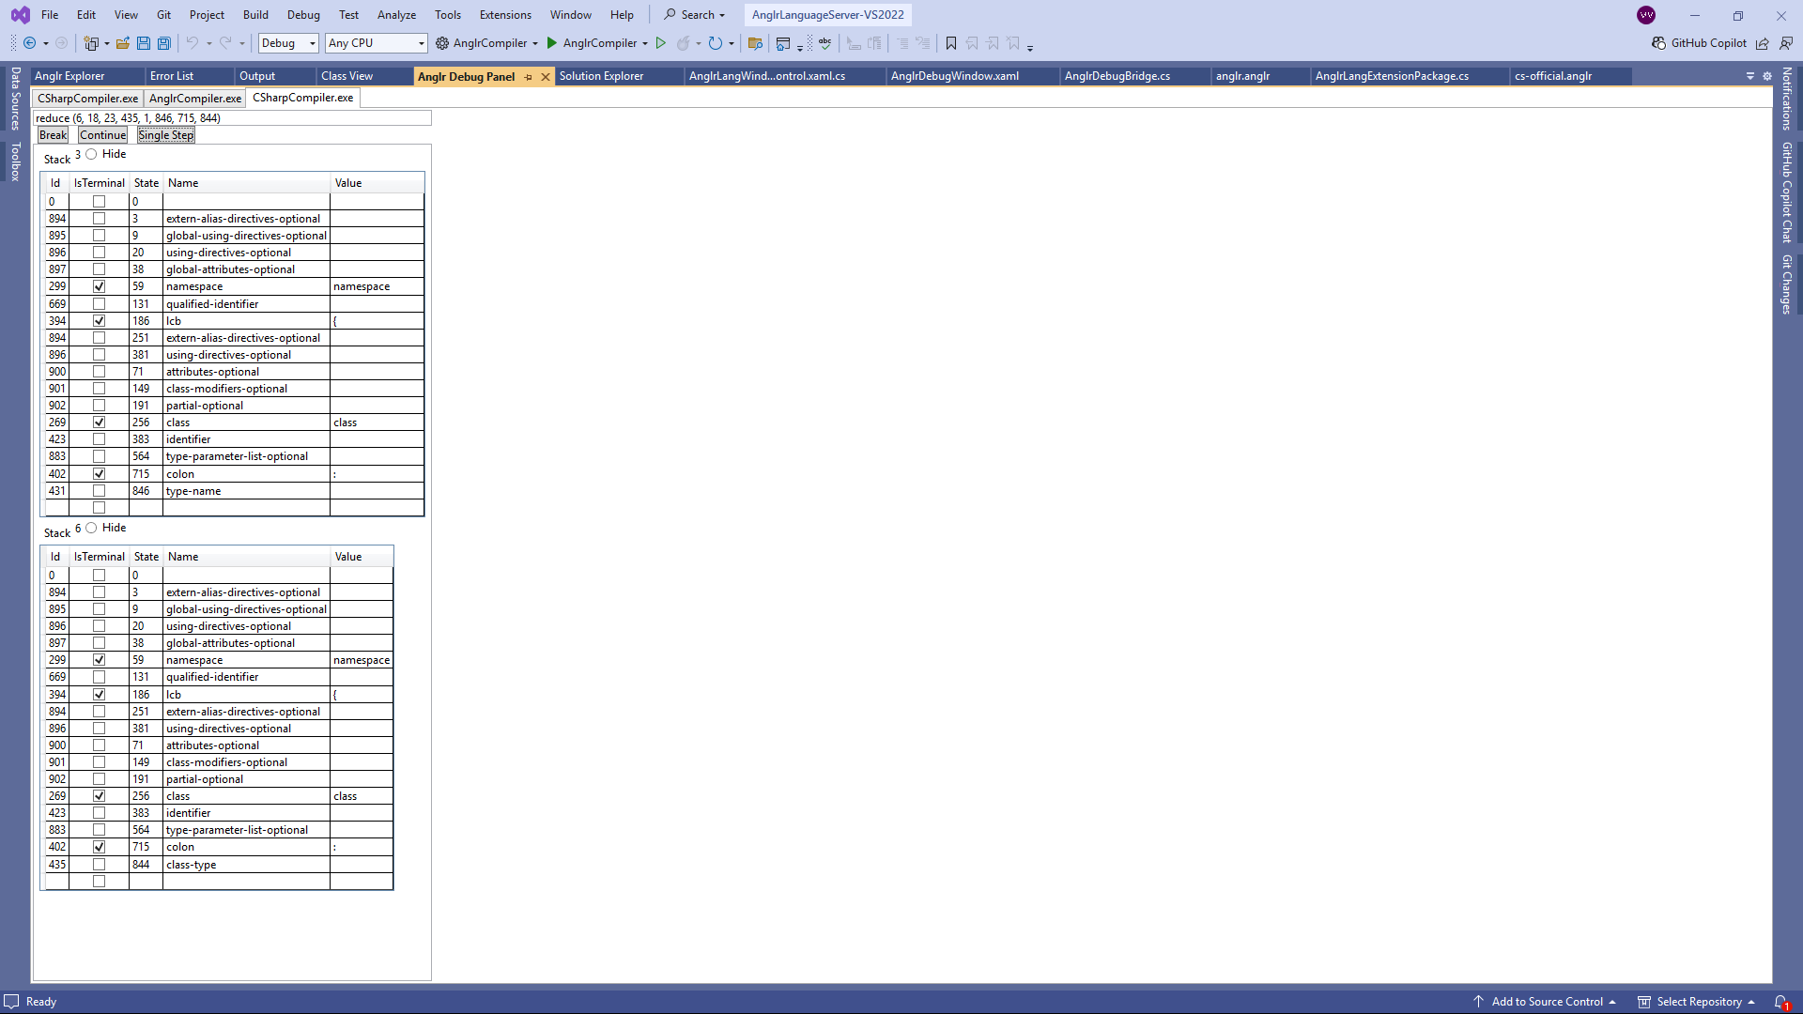The image size is (1803, 1014).
Task: Click the reduce input field at the top
Action: [x=232, y=117]
